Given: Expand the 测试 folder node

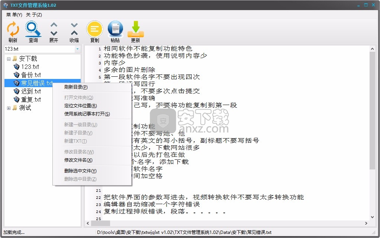Looking at the screenshot, I should [9, 108].
